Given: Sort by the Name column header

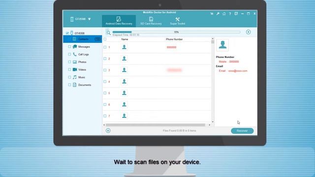Looking at the screenshot, I should 125,39.
